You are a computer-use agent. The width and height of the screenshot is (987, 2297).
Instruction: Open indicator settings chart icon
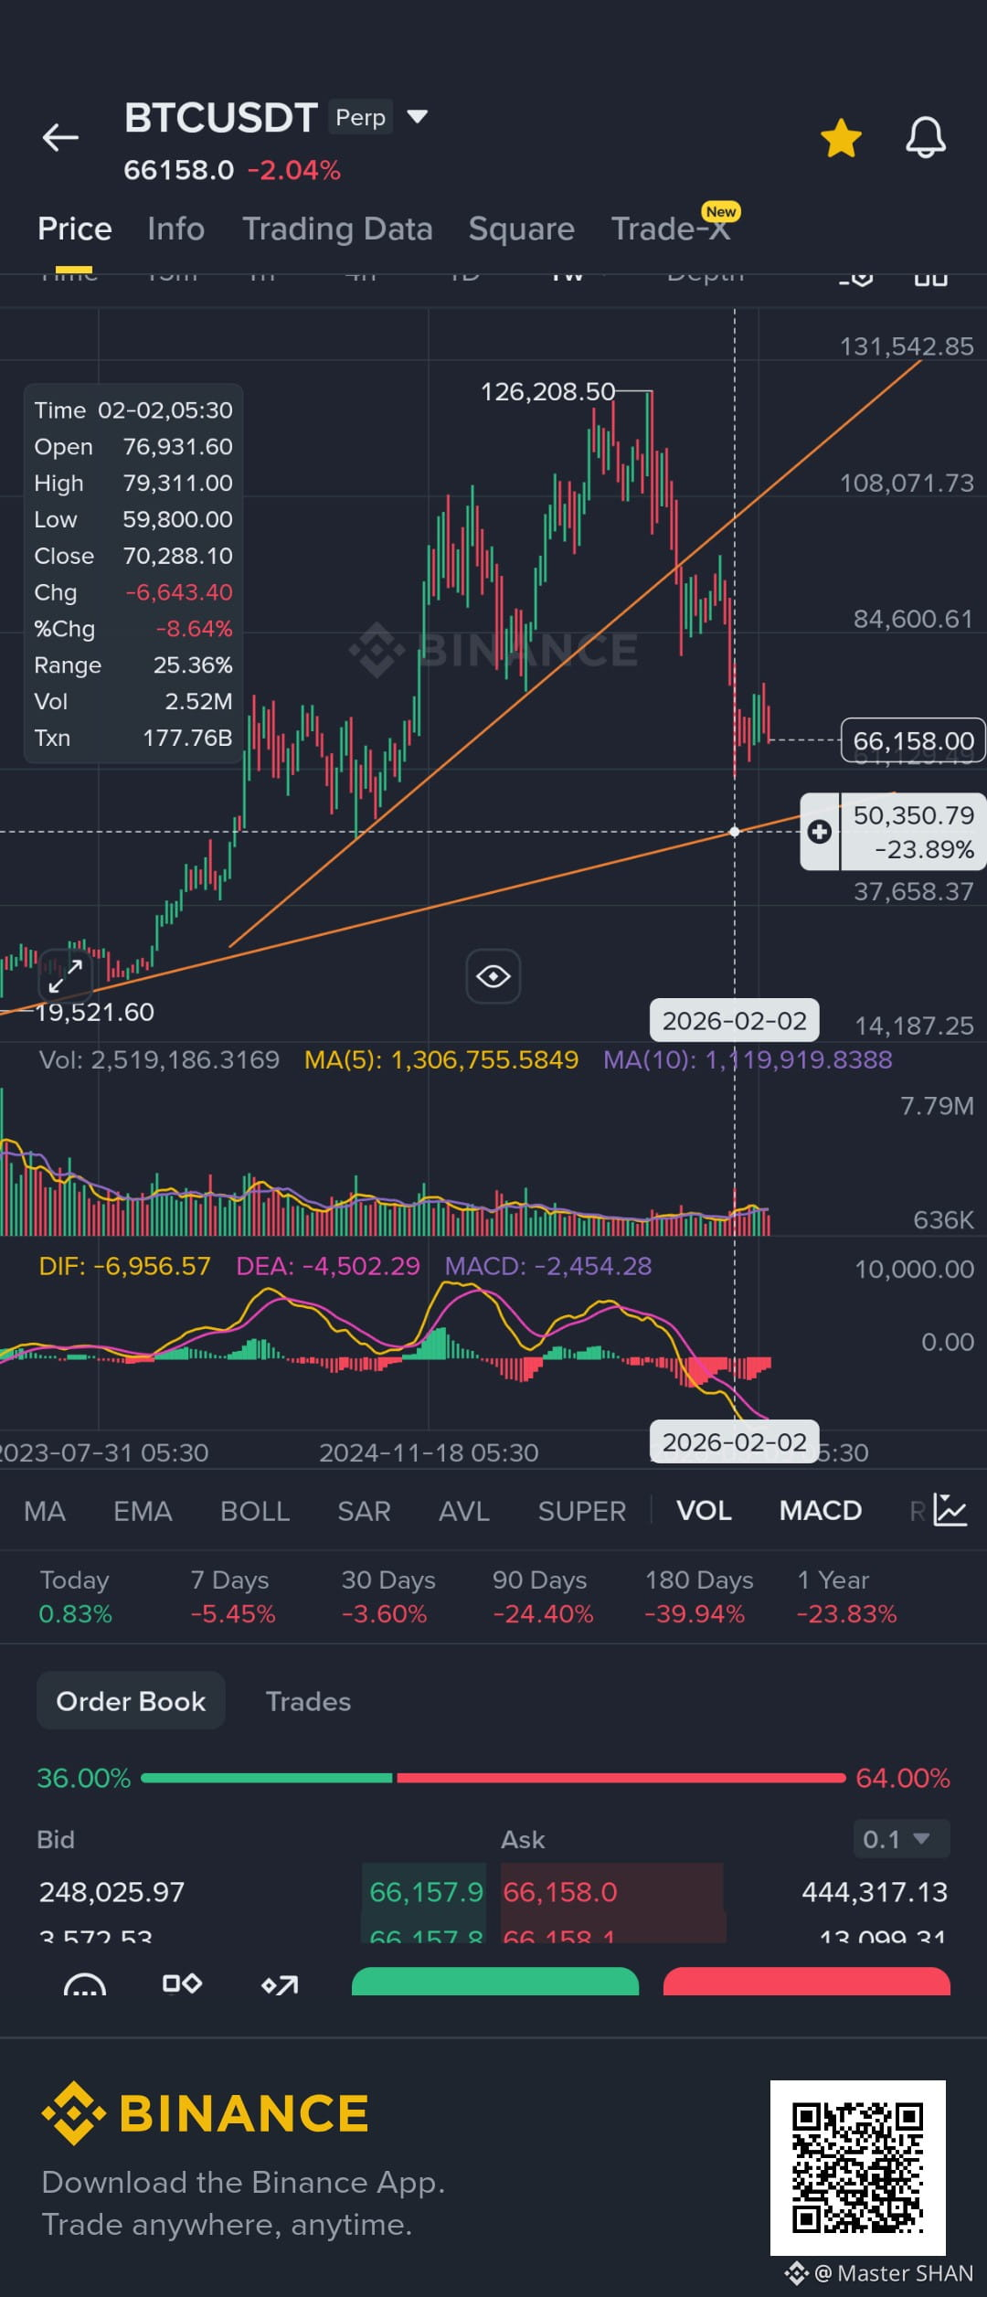click(950, 1510)
